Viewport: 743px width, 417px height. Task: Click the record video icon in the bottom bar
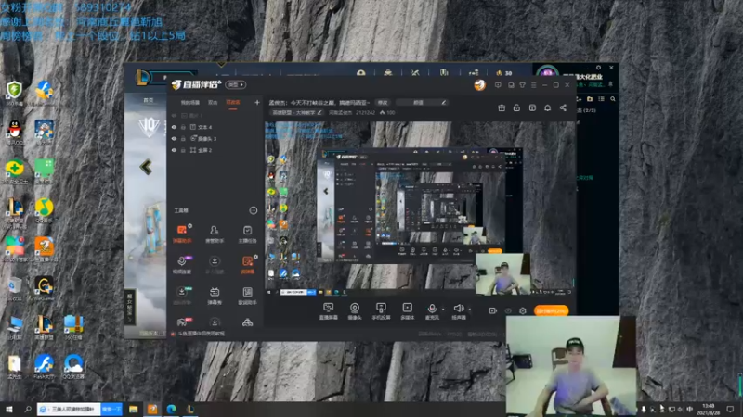[x=493, y=310]
